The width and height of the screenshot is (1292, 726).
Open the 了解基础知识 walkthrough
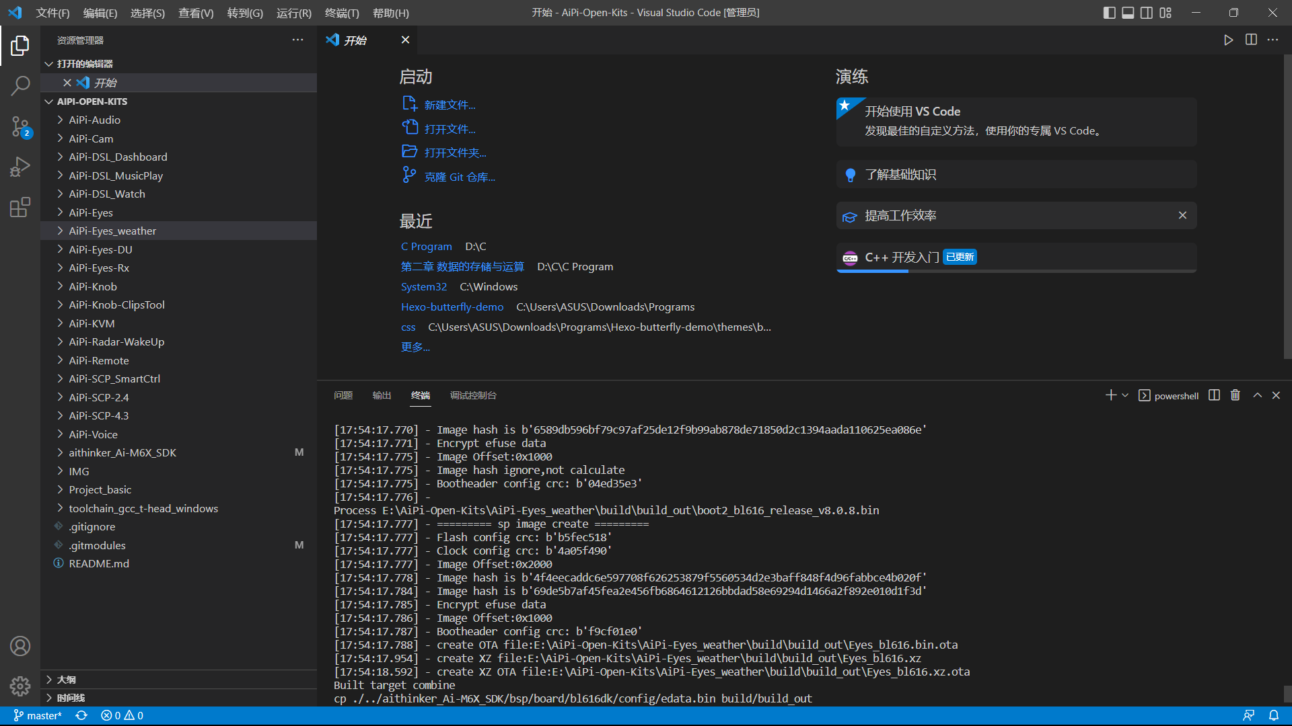1016,175
